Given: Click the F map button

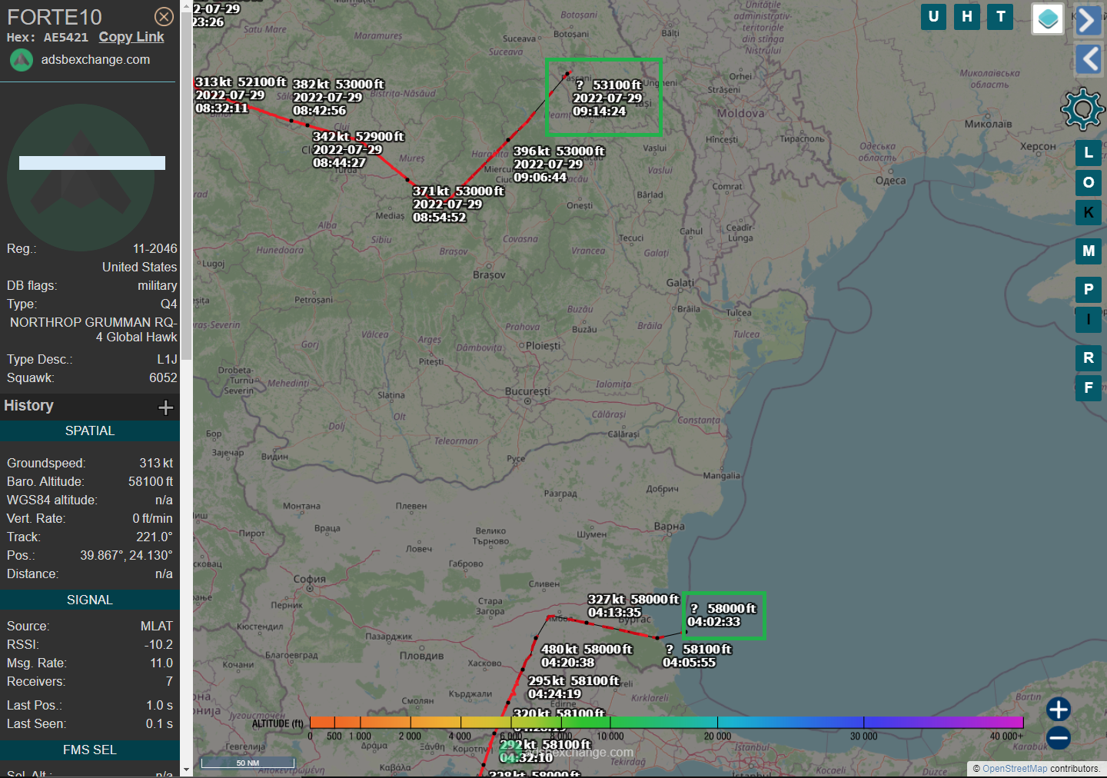Looking at the screenshot, I should 1088,388.
